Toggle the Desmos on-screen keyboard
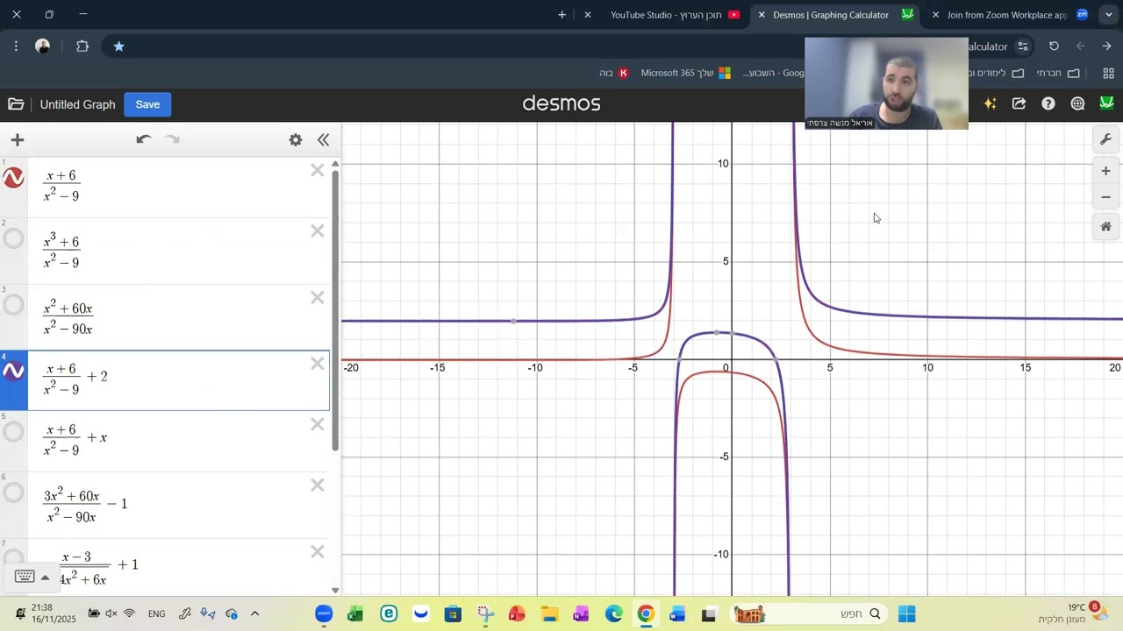 click(25, 577)
